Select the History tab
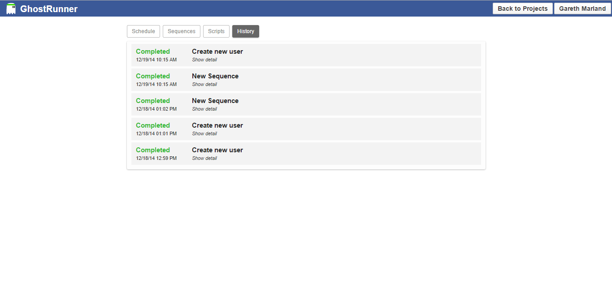The height and width of the screenshot is (292, 612). coord(245,31)
